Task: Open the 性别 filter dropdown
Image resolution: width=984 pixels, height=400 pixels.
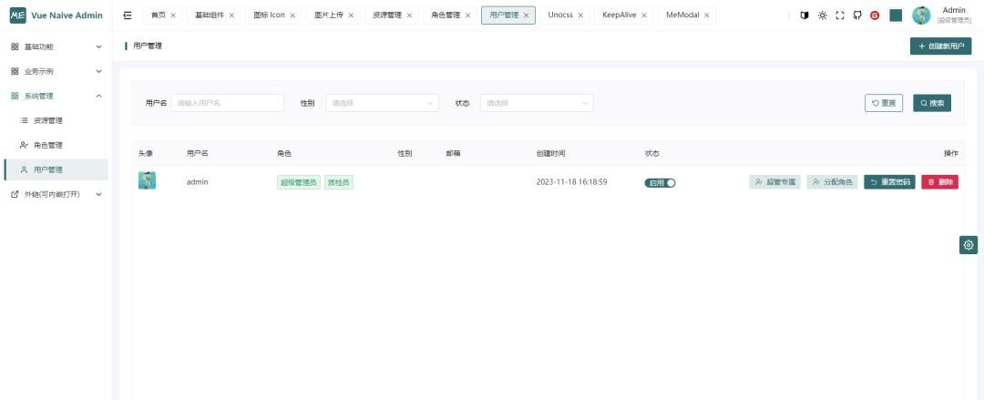Action: click(382, 103)
